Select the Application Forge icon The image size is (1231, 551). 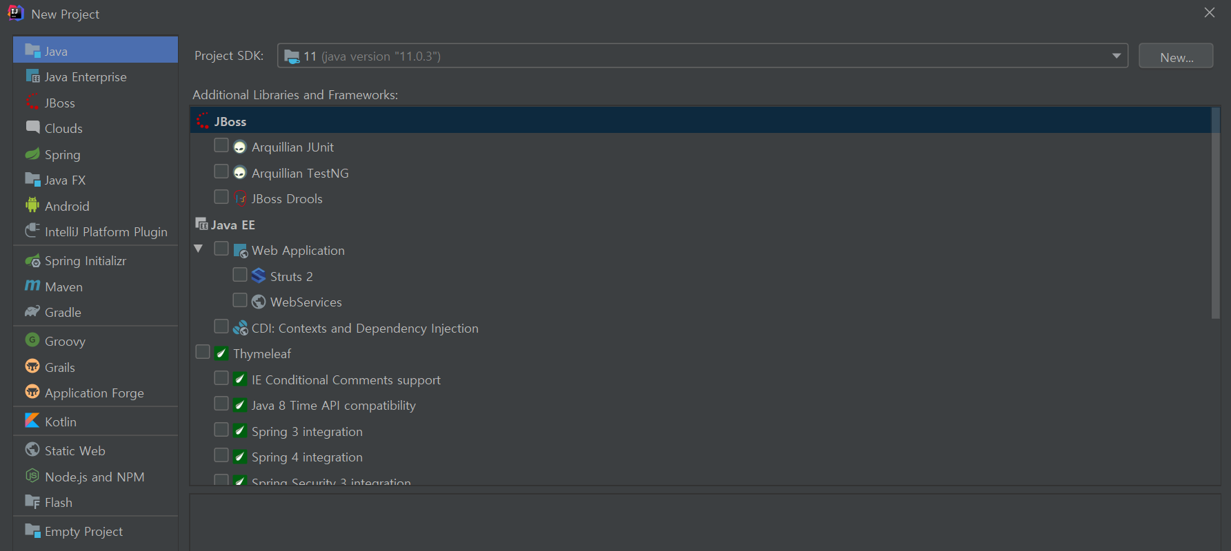pos(32,392)
